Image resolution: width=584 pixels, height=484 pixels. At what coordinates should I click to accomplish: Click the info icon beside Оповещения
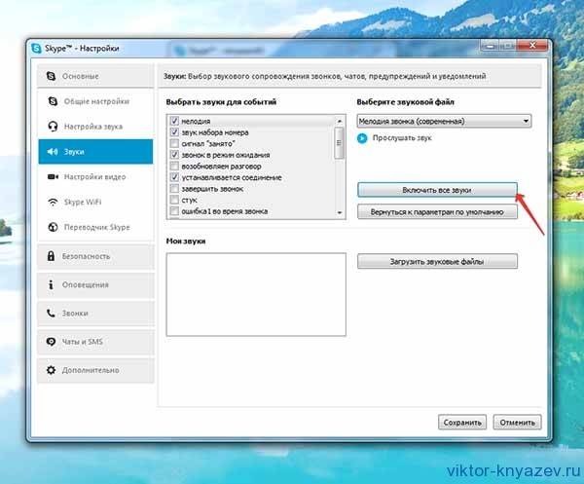tap(51, 285)
